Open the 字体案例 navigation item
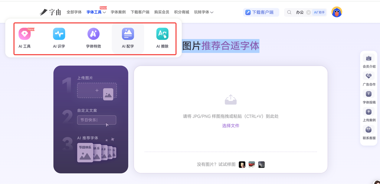380x184 pixels. tap(118, 12)
